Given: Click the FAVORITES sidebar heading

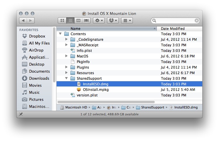Looking at the screenshot, I should pyautogui.click(x=29, y=30).
